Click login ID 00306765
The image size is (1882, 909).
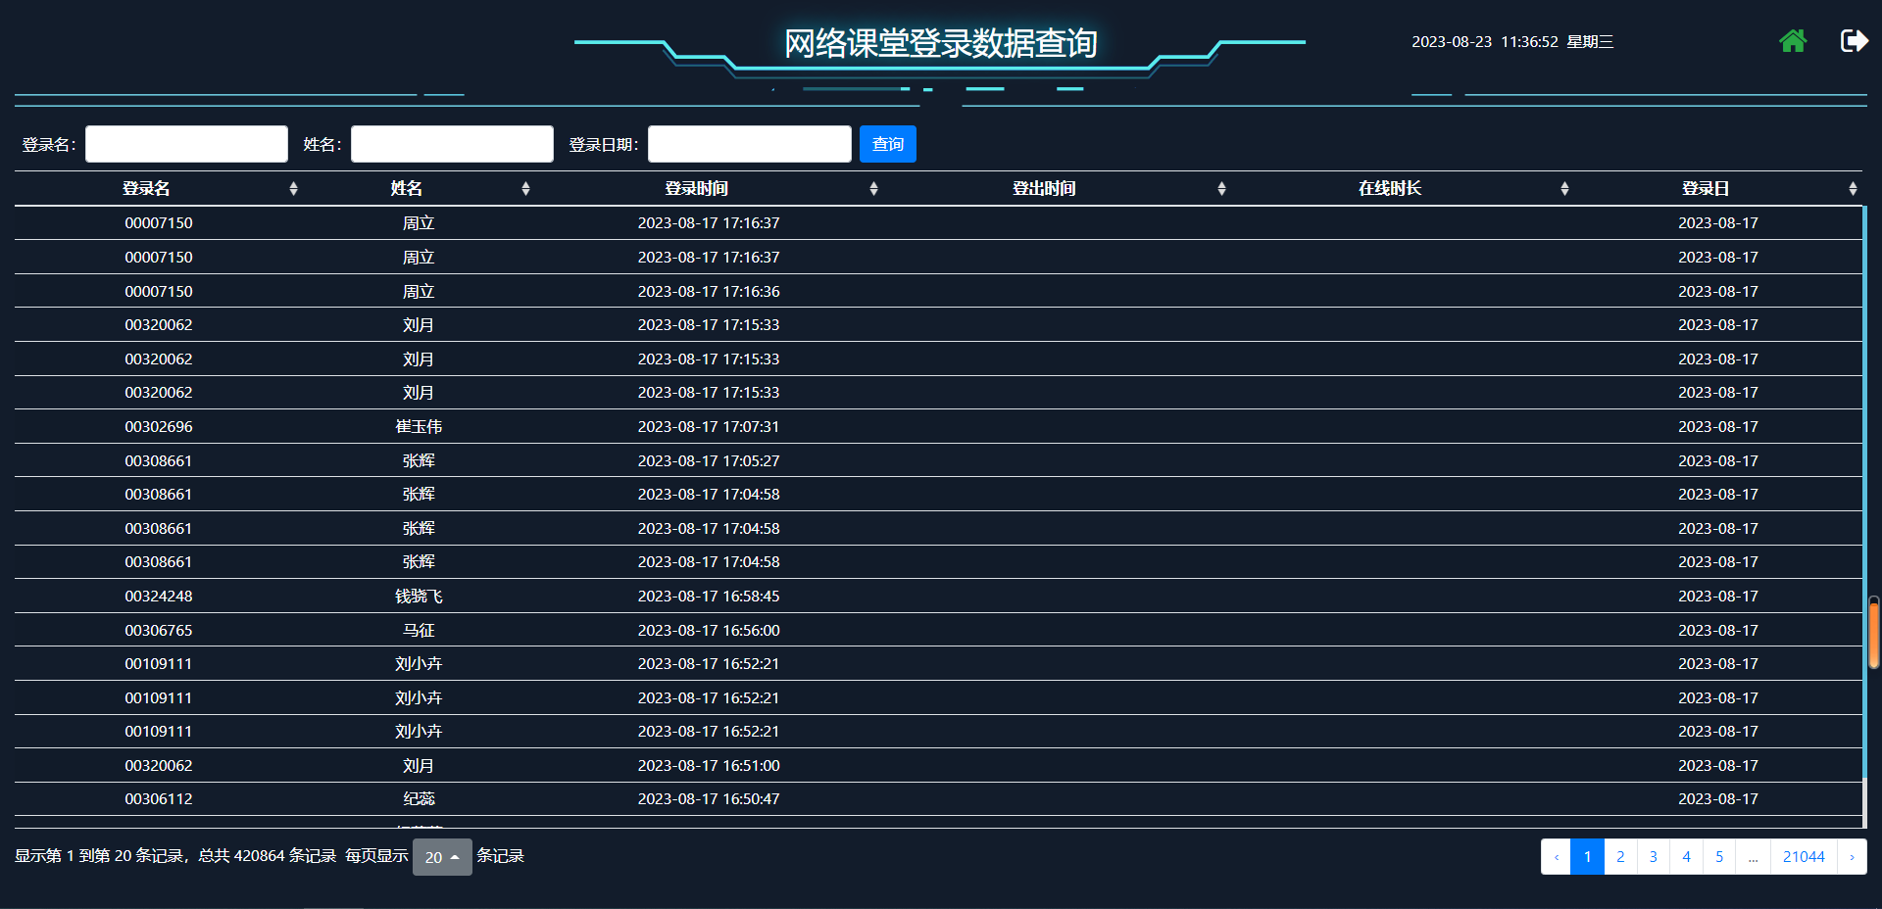click(x=159, y=631)
